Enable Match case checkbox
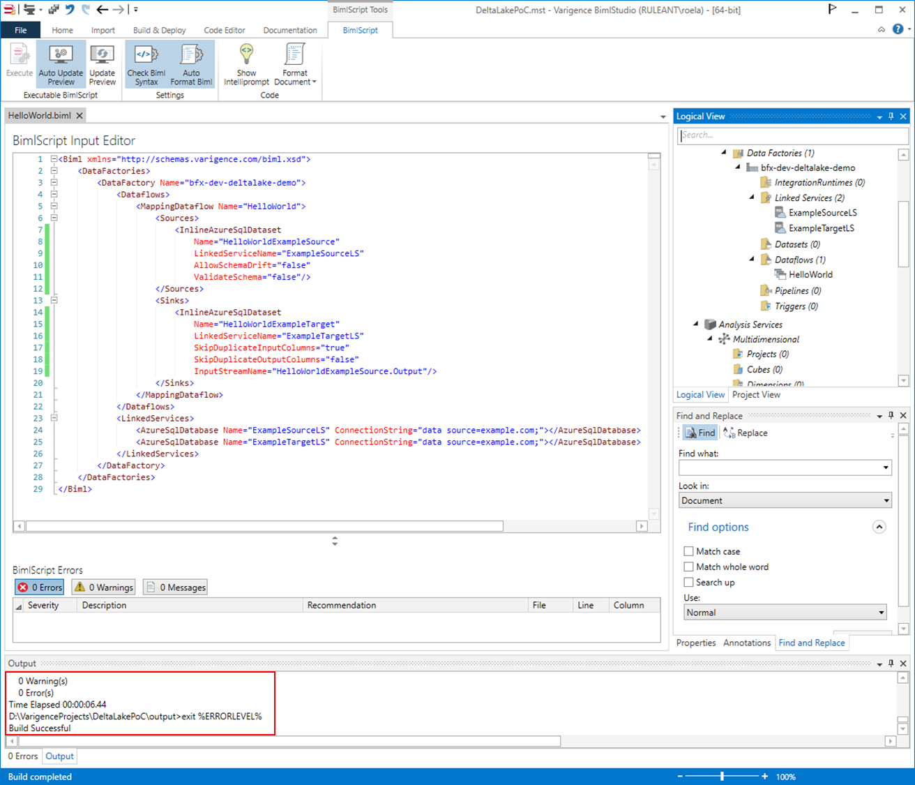The width and height of the screenshot is (915, 785). pos(688,551)
